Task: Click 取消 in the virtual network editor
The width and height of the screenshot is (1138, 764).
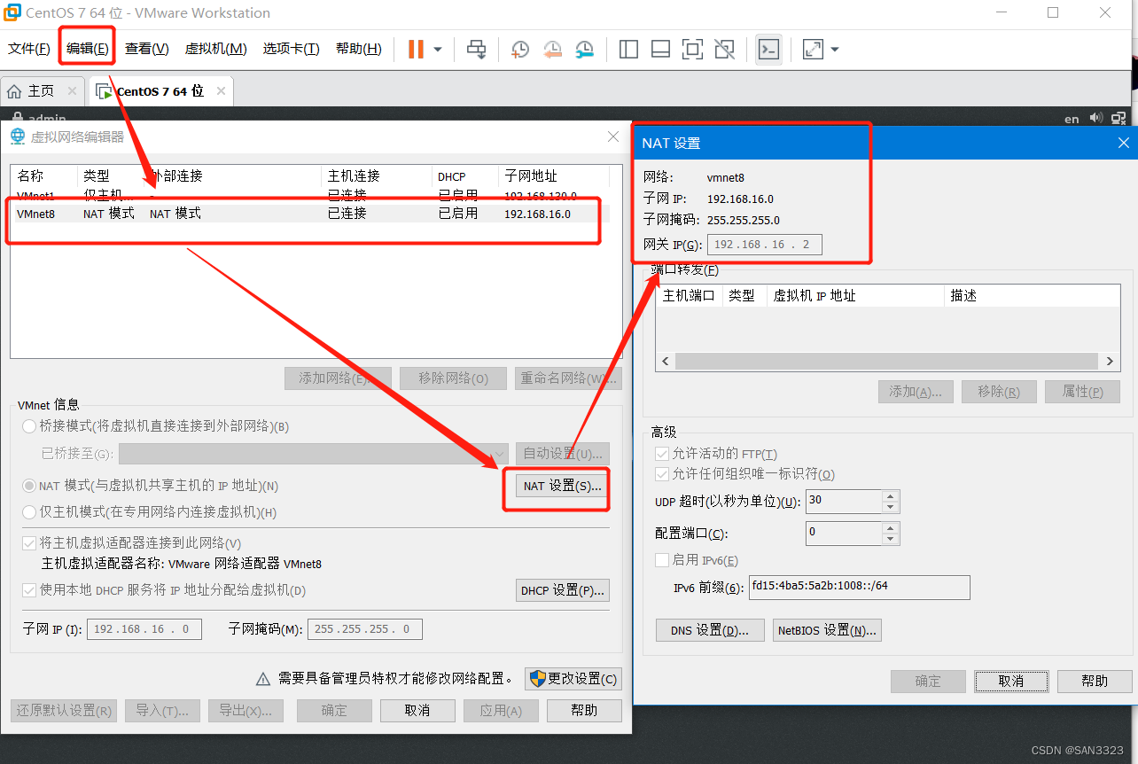Action: click(x=417, y=711)
